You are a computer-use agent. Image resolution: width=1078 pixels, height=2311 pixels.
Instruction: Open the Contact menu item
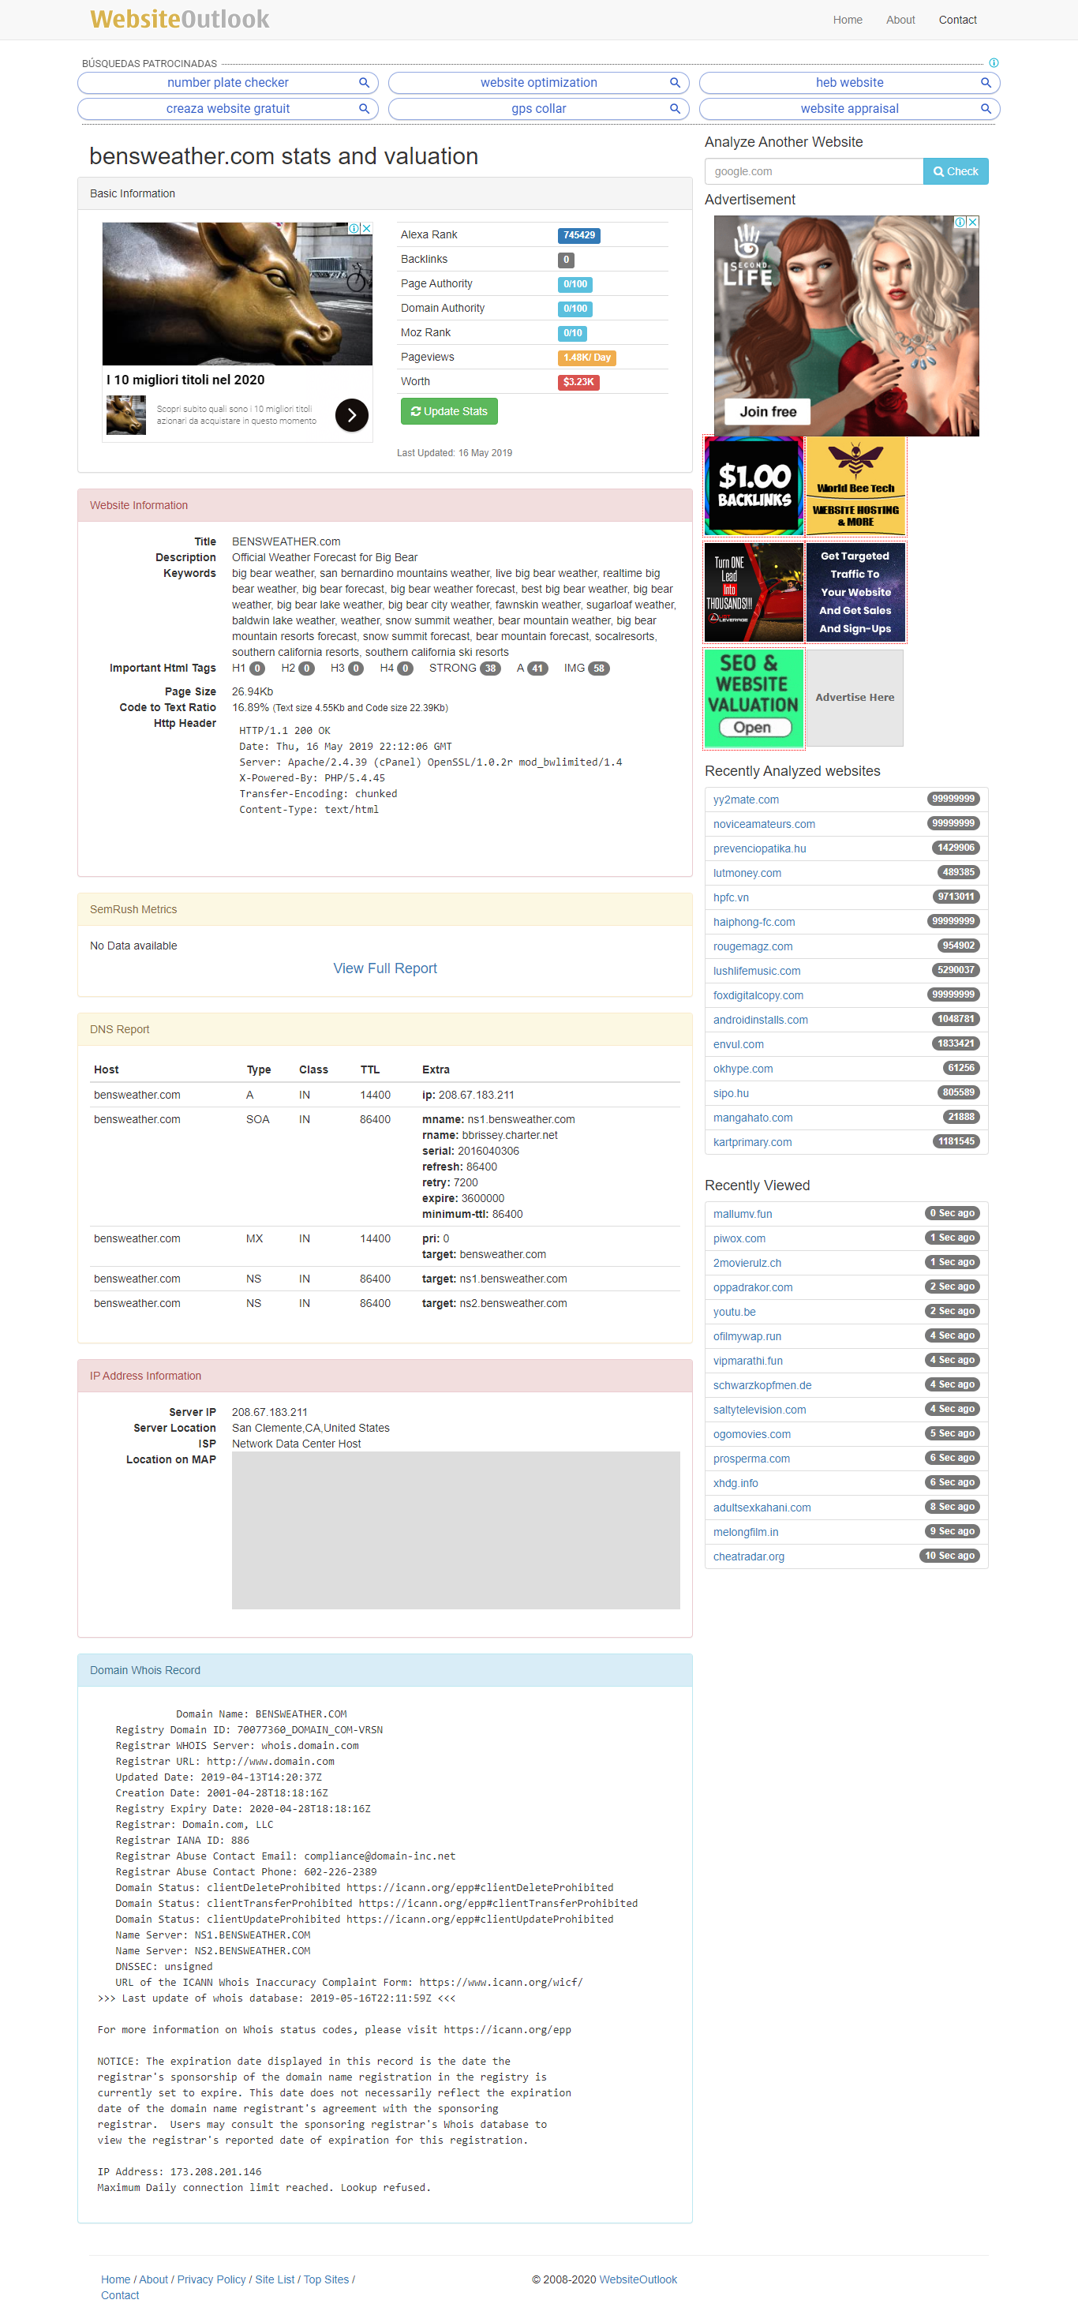click(958, 20)
